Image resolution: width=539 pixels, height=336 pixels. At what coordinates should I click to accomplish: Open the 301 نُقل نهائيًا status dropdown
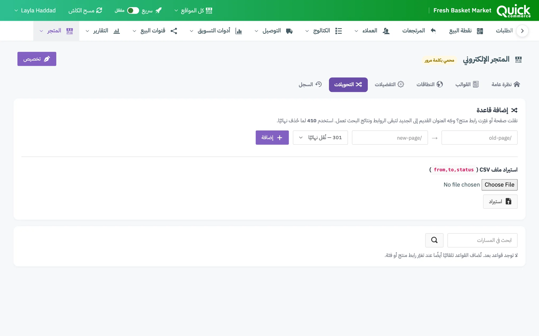[320, 138]
